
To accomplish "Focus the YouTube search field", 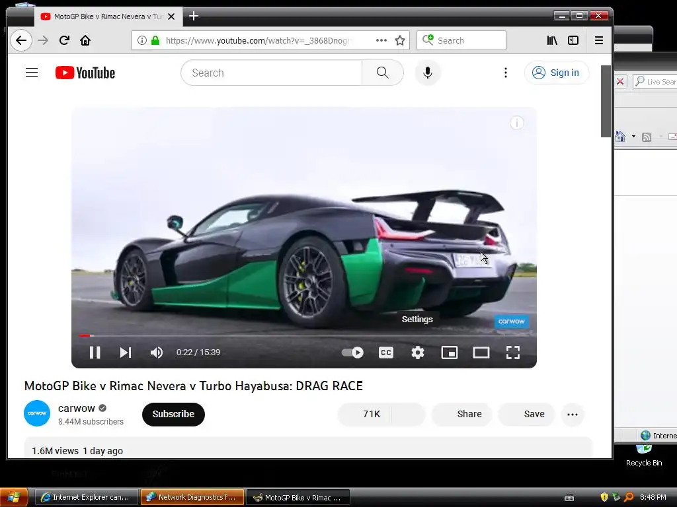I will point(272,73).
